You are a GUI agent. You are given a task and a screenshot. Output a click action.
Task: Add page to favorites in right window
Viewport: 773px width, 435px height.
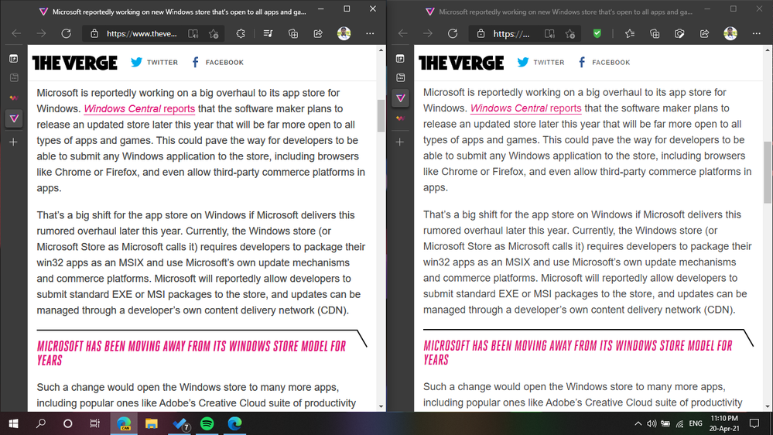(570, 33)
